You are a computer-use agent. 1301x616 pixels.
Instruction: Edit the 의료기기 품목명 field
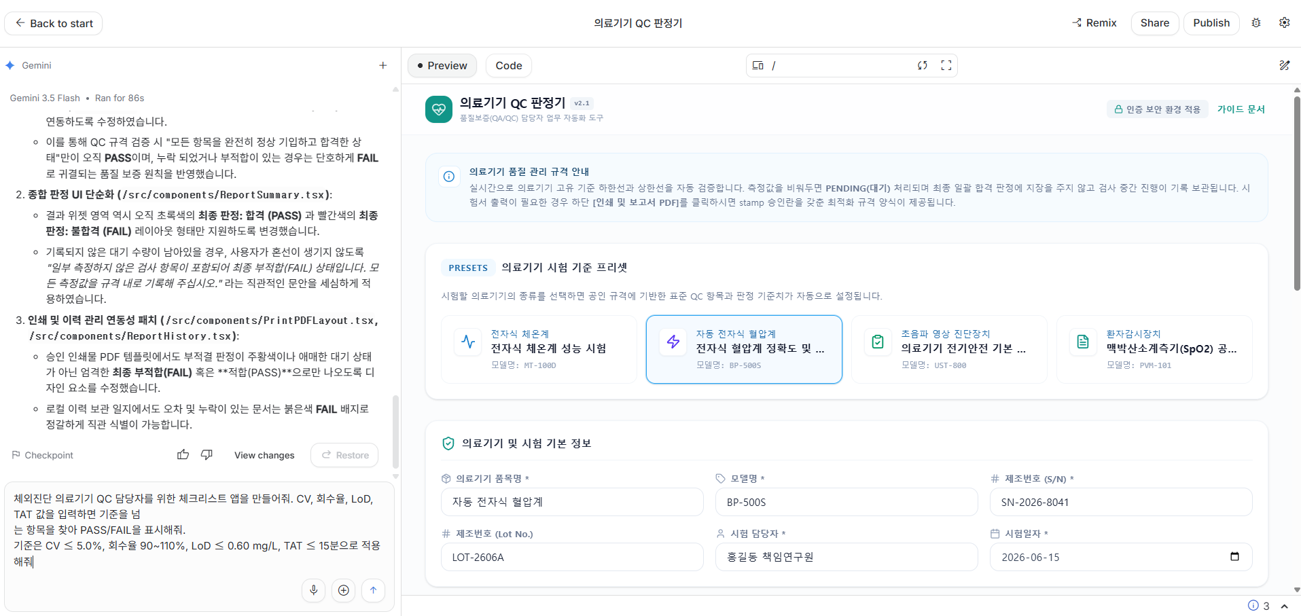click(572, 502)
